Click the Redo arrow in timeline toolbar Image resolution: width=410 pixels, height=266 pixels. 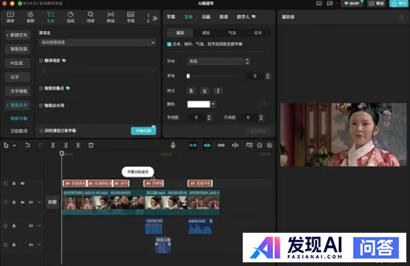point(40,145)
